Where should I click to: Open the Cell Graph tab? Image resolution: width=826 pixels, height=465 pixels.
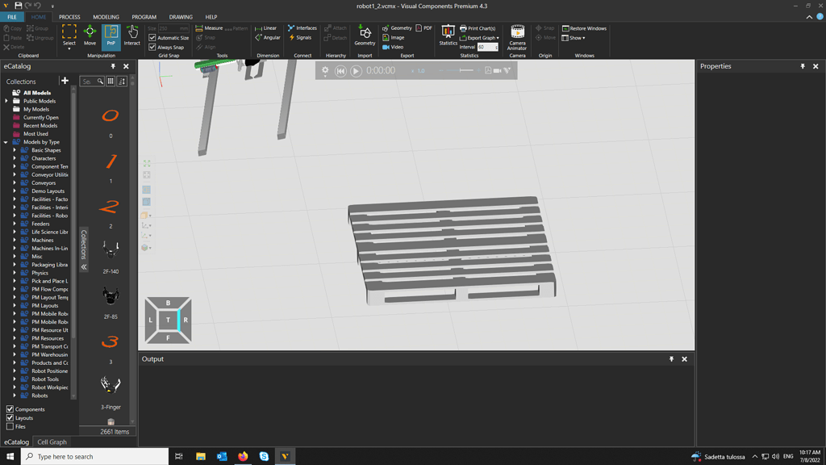pyautogui.click(x=52, y=442)
